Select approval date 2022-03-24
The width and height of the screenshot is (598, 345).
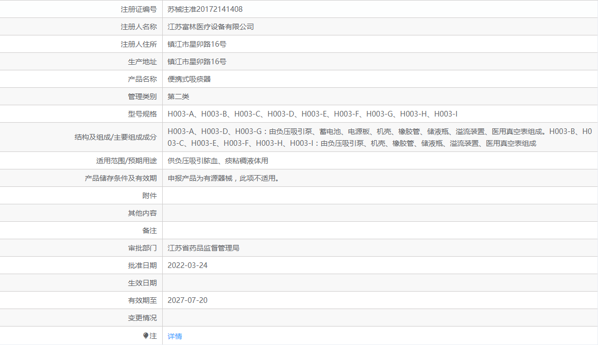tap(187, 265)
